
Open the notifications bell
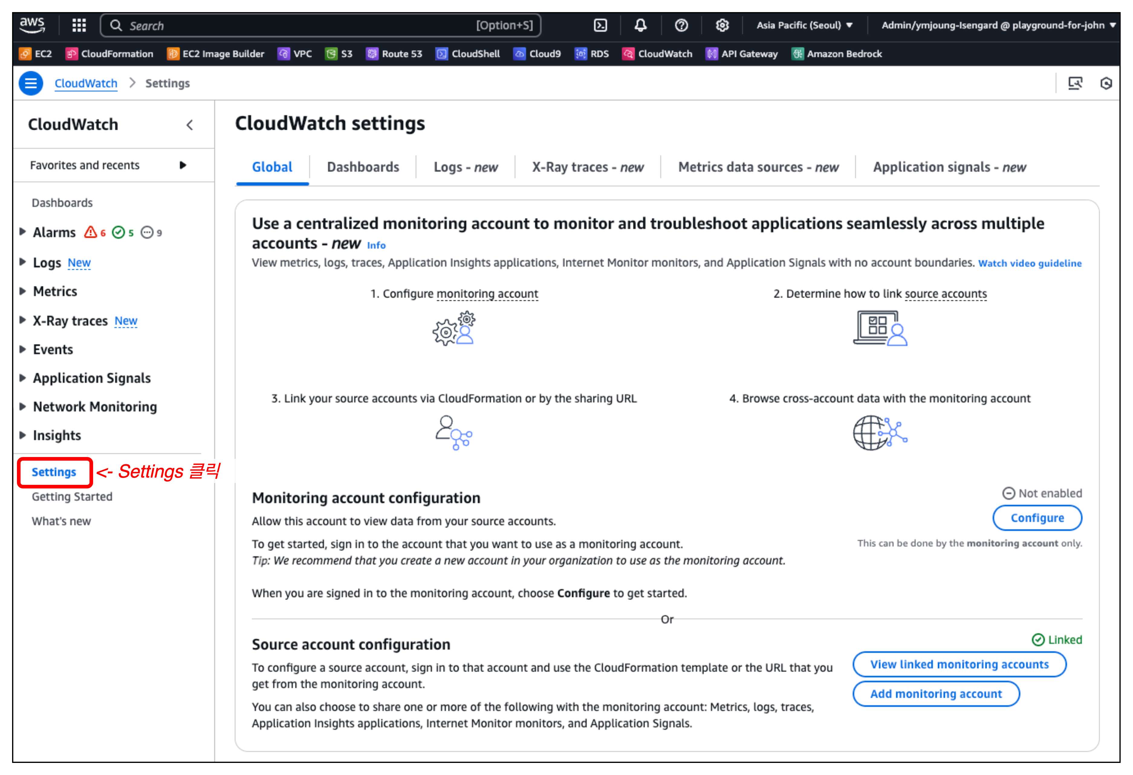pyautogui.click(x=640, y=25)
